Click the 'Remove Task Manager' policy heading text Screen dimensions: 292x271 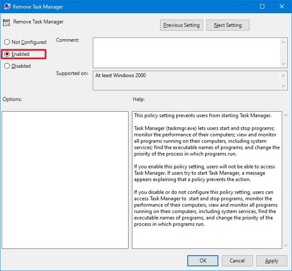point(38,22)
